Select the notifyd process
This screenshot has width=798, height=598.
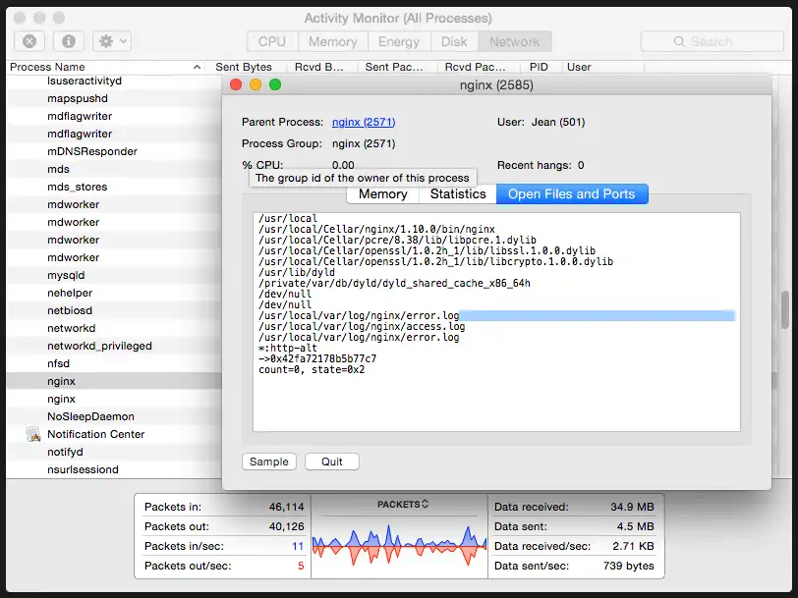click(x=115, y=452)
